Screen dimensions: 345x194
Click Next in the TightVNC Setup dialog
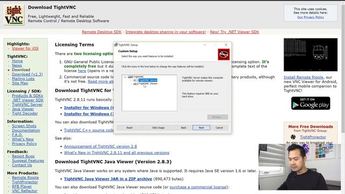pyautogui.click(x=201, y=128)
